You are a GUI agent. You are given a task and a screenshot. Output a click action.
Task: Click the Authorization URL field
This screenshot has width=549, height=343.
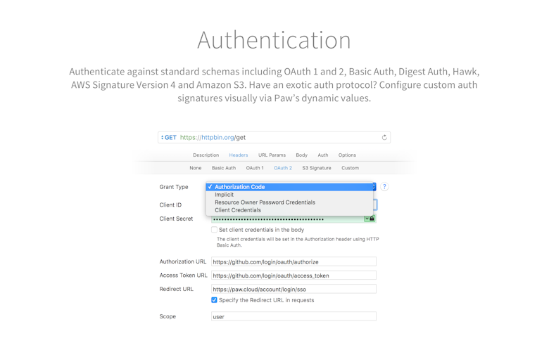[x=294, y=261]
